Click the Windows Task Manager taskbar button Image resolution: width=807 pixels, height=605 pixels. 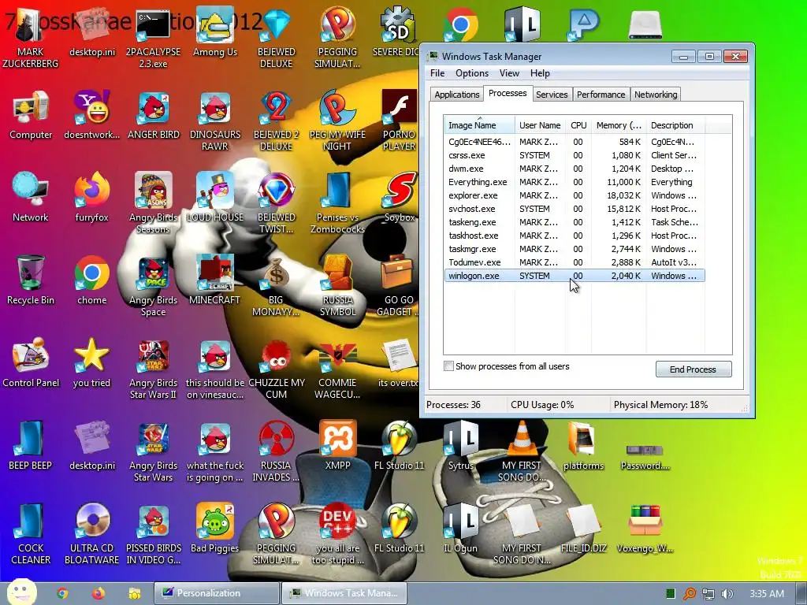344,593
